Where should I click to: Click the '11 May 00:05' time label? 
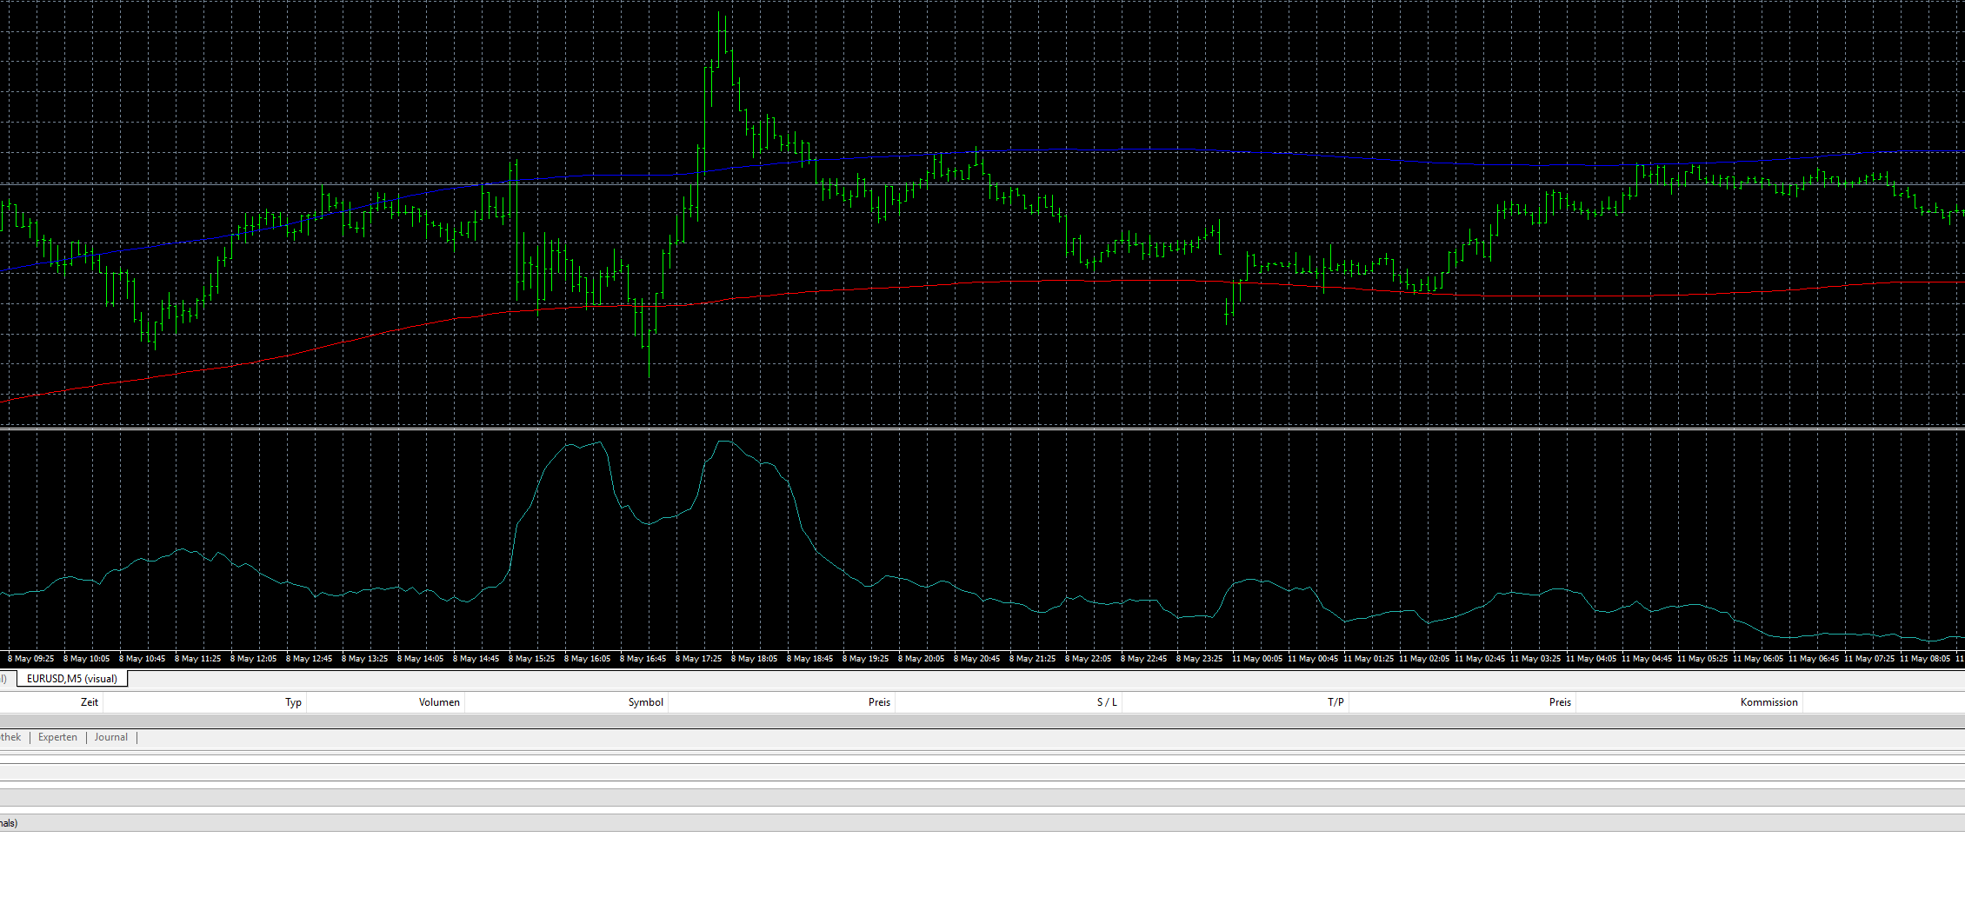[1257, 659]
